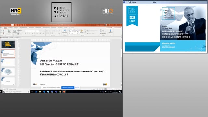Click the Condividi share button

coord(109,28)
